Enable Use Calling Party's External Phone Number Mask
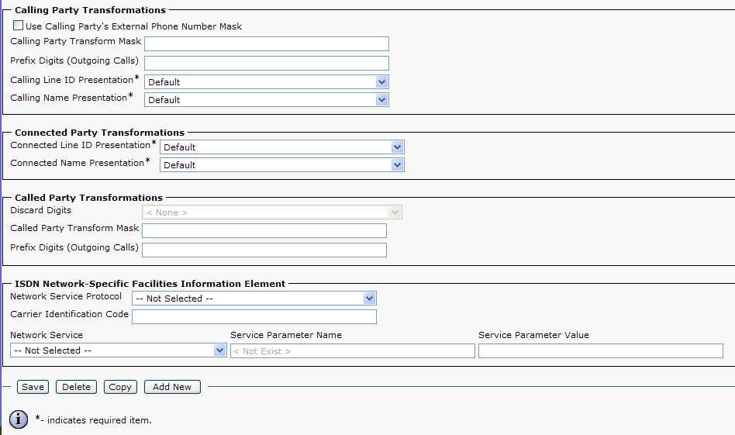 tap(19, 26)
